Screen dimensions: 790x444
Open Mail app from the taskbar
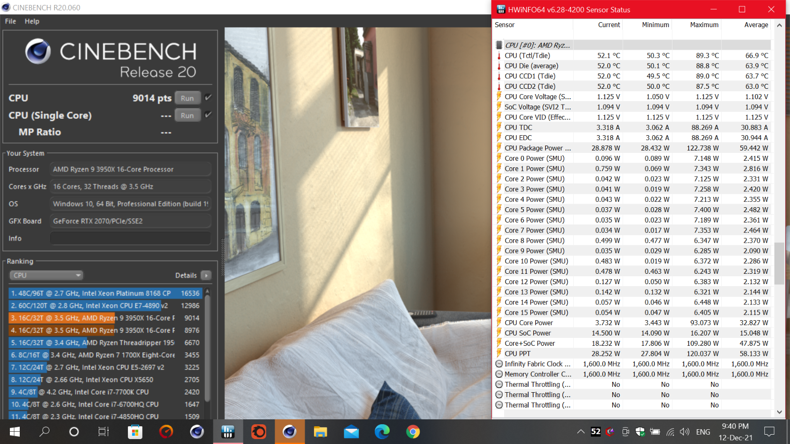coord(351,432)
